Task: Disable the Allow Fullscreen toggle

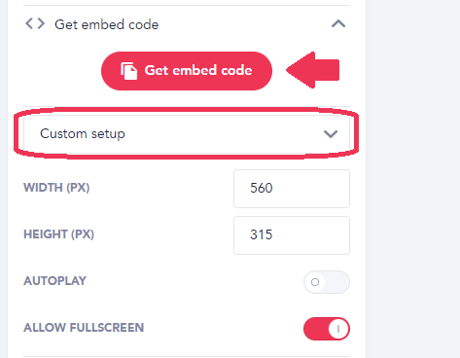Action: (x=327, y=329)
